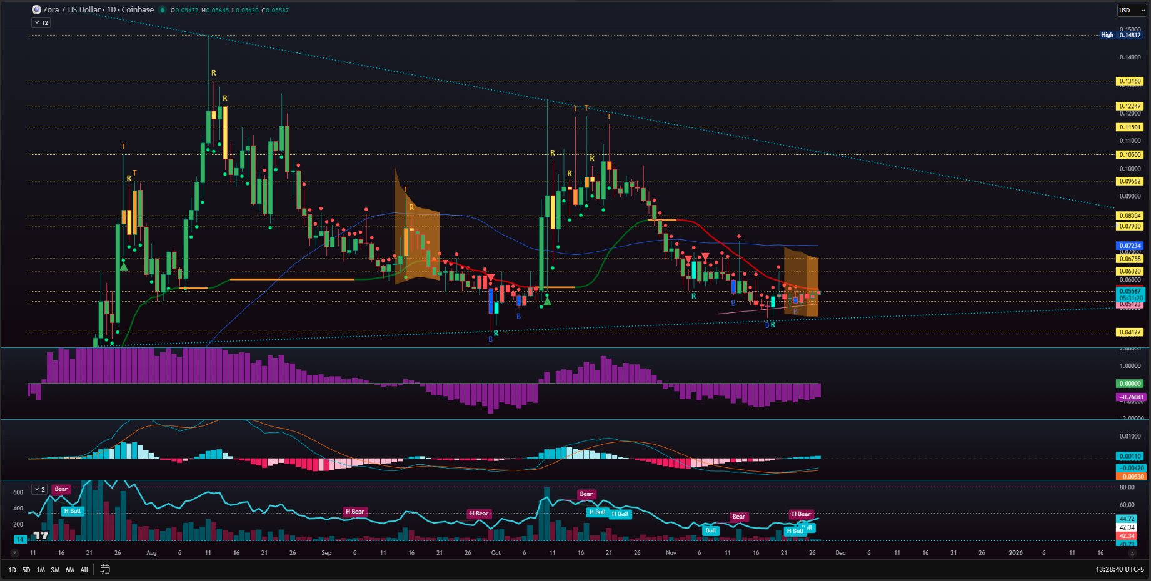Click the TradingView logo in the RSI pane
Viewport: 1151px width, 581px height.
[41, 535]
